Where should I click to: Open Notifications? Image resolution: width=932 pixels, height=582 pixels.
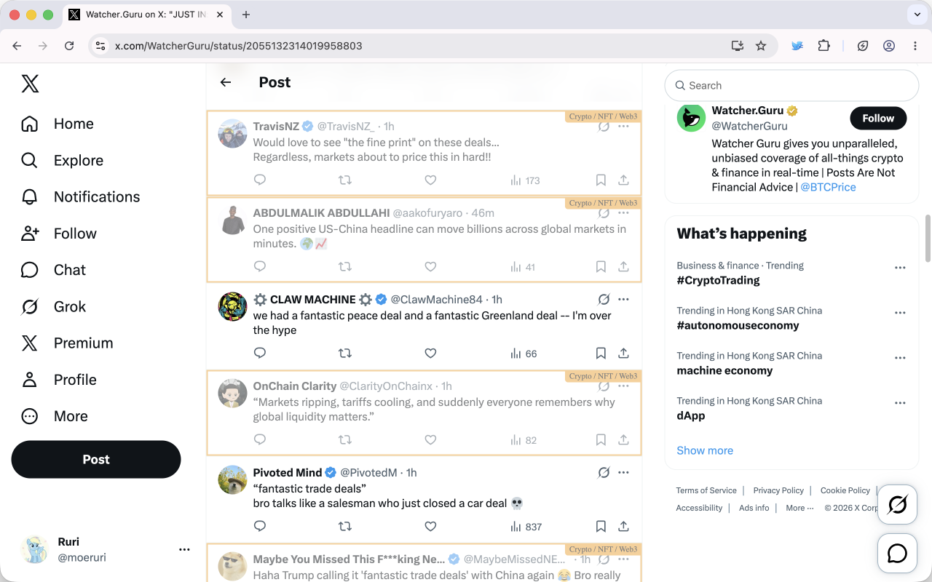[80, 196]
